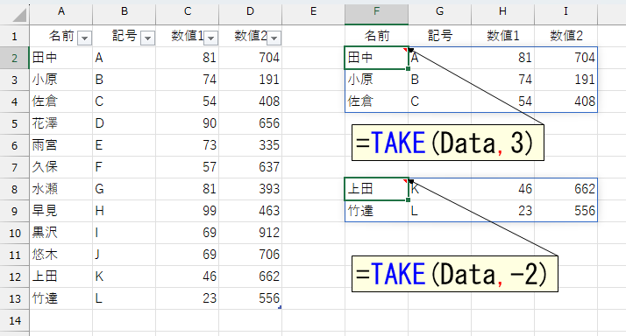The image size is (626, 336).
Task: Click cell I9 with value 556
Action: (566, 211)
